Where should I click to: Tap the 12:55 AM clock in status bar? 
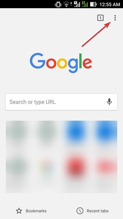tap(110, 5)
